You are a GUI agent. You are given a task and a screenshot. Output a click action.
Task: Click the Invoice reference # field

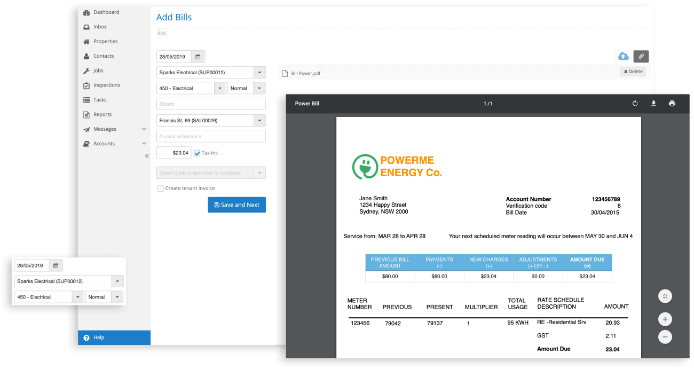(211, 136)
